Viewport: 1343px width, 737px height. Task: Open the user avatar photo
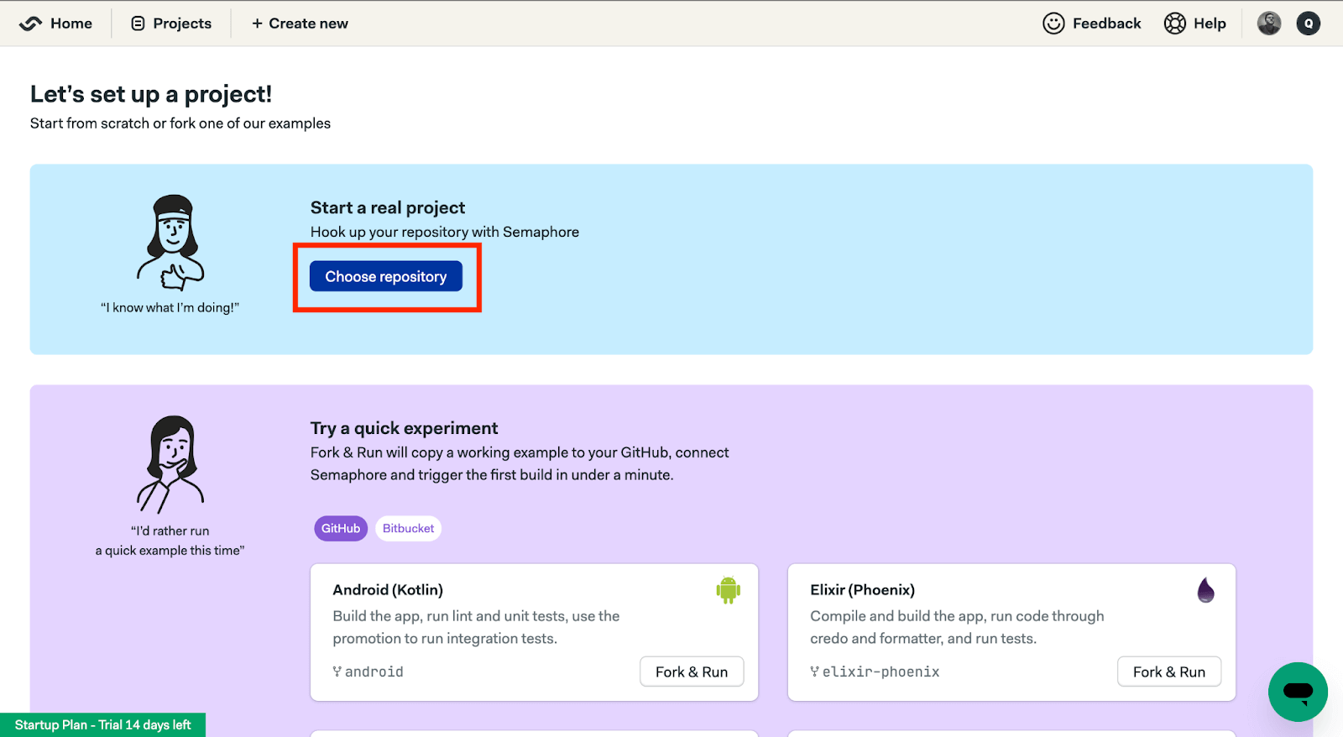point(1268,24)
